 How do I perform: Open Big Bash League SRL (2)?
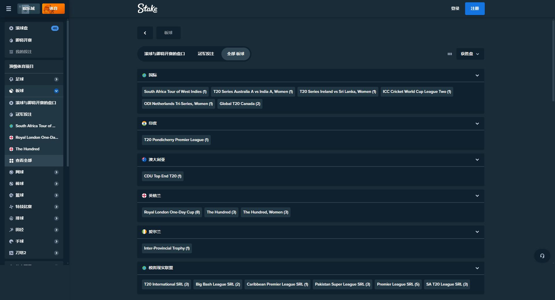pyautogui.click(x=218, y=284)
